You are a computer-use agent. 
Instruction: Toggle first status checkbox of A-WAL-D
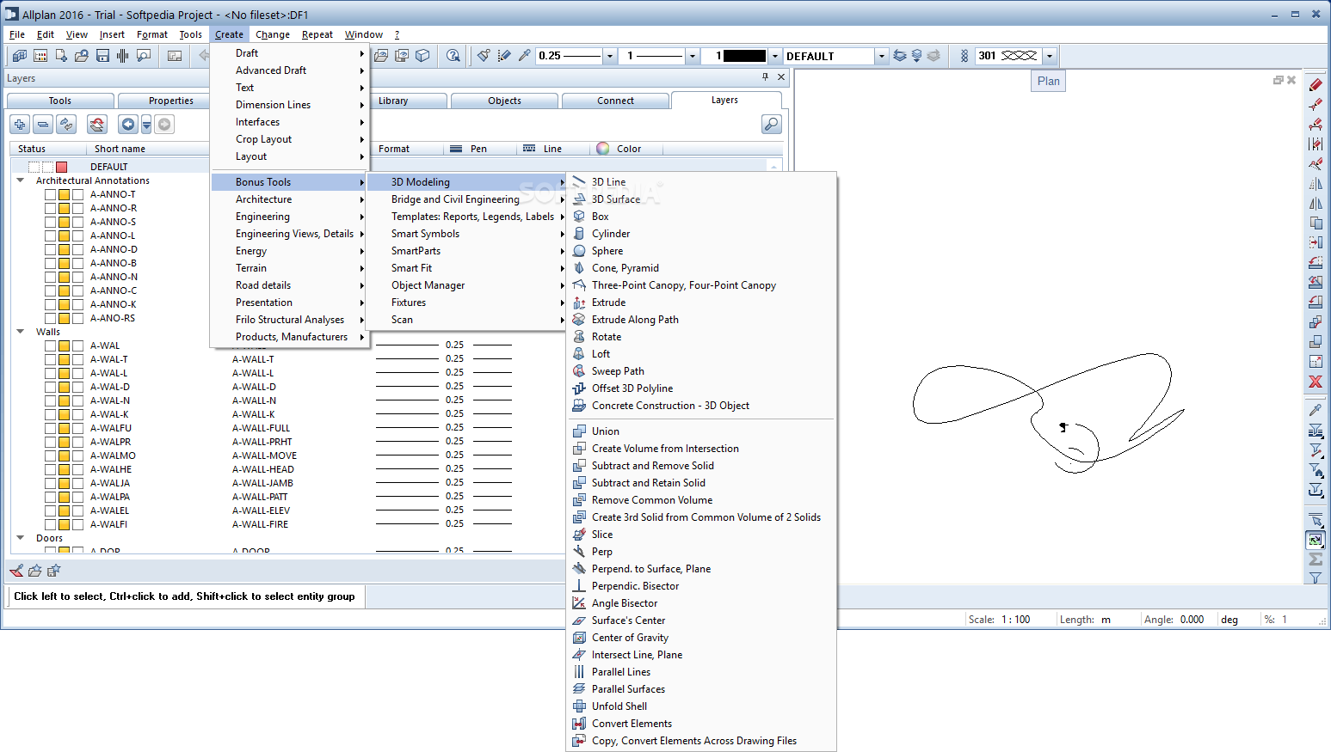tap(50, 387)
